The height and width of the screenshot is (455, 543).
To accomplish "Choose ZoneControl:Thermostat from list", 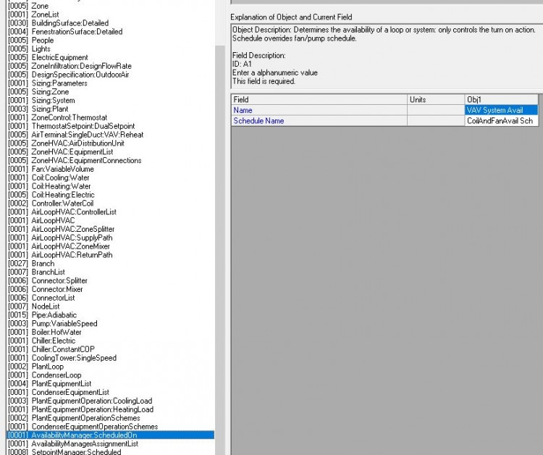I will pos(69,117).
